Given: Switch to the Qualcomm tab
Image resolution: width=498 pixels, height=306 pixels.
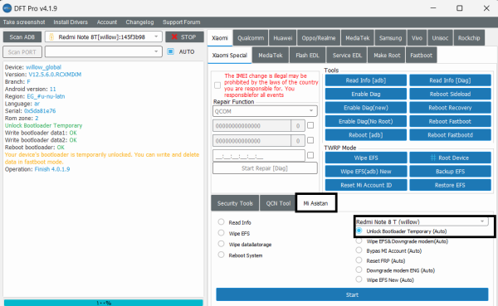Looking at the screenshot, I should 251,38.
